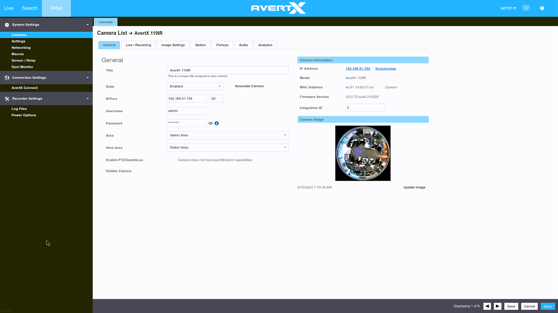558x313 pixels.
Task: Show password with the eye icon
Action: [211, 123]
